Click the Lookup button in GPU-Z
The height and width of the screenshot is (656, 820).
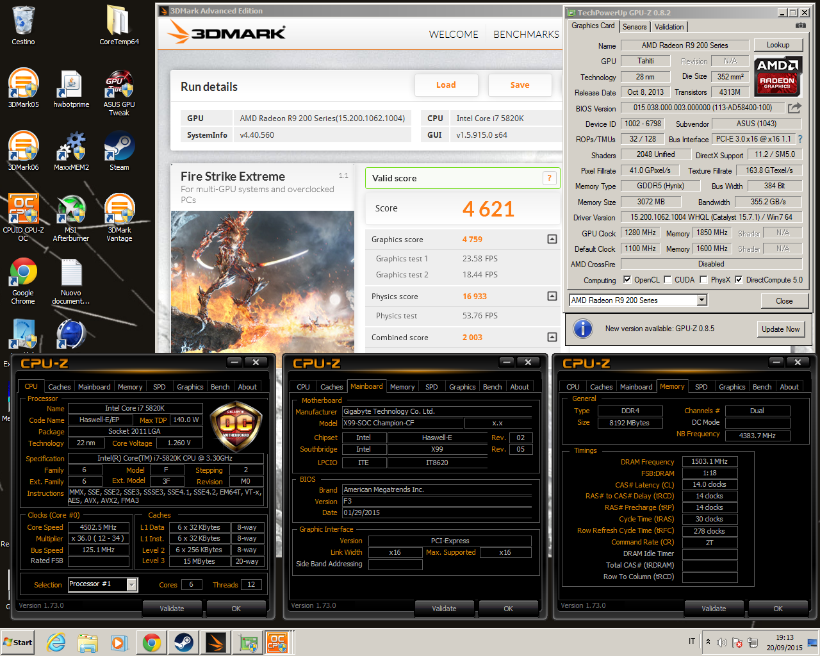[778, 45]
